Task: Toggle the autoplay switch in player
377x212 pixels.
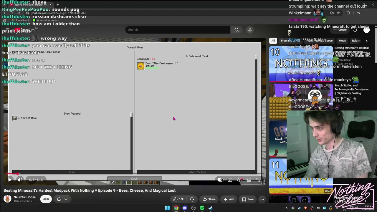Action: [x=220, y=180]
